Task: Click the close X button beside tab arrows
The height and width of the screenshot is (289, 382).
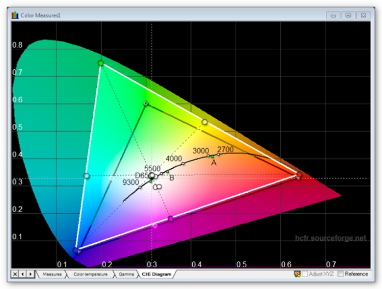Action: (x=15, y=274)
